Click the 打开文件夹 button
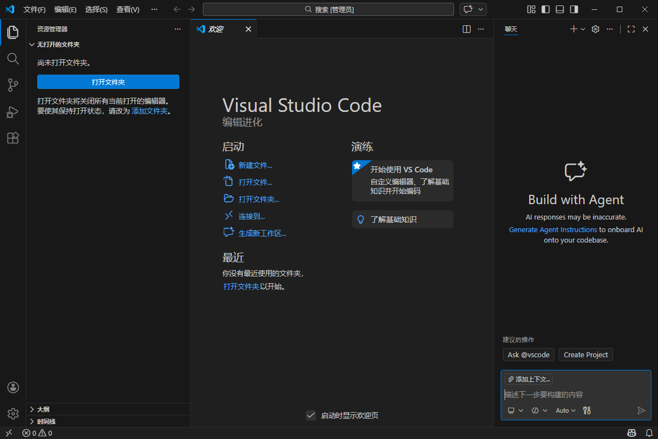This screenshot has width=658, height=439. click(x=108, y=81)
